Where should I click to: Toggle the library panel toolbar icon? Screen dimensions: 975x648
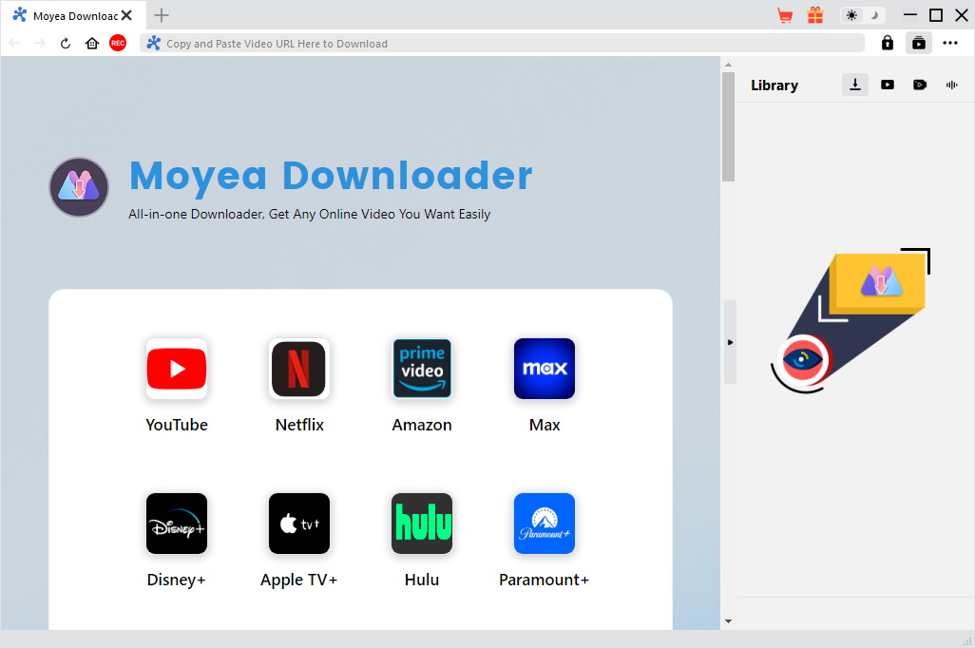(918, 43)
